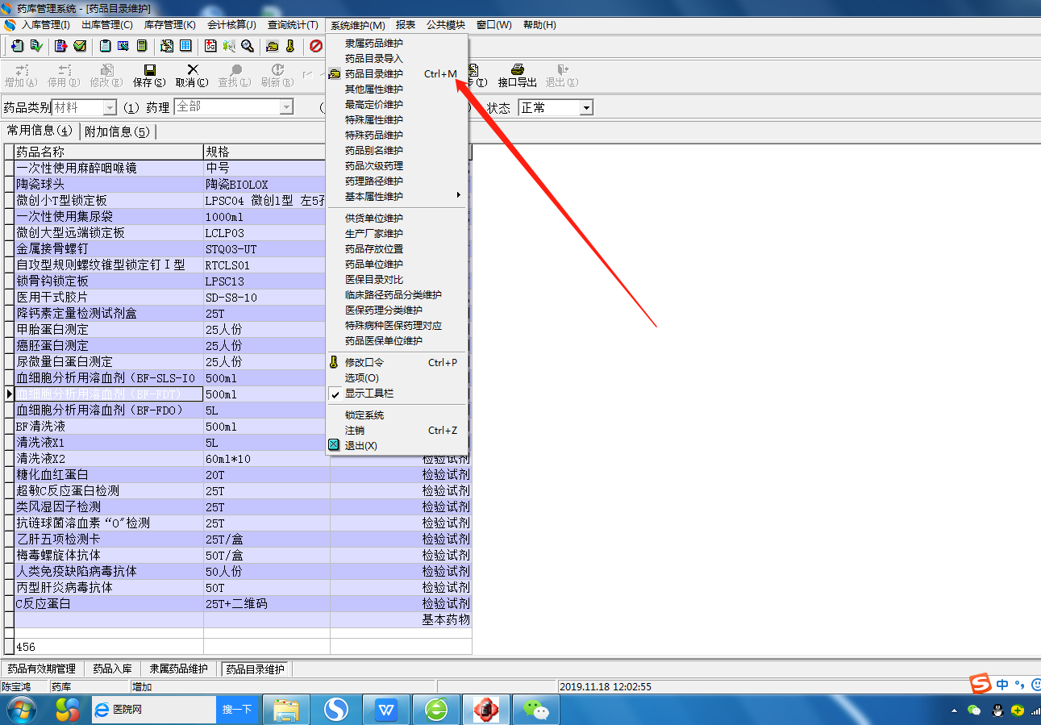Switch to 常用信息(4) tab
This screenshot has width=1041, height=725.
click(x=40, y=131)
